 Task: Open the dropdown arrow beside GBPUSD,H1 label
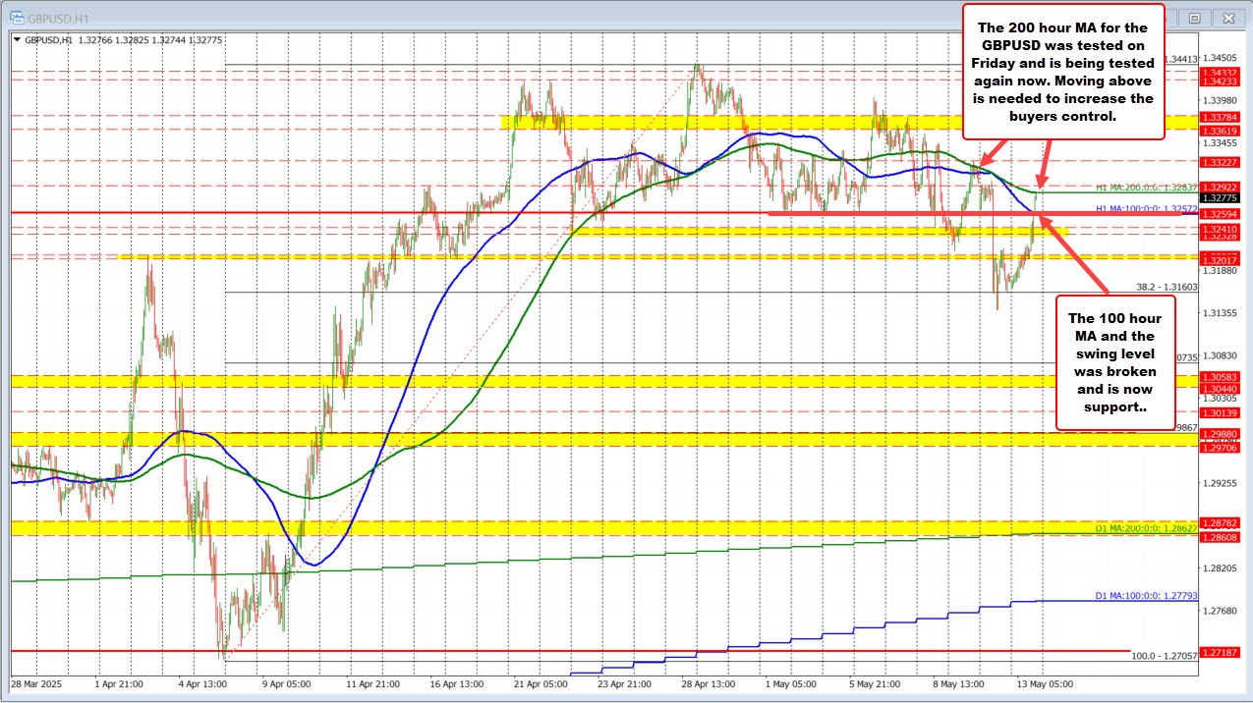pyautogui.click(x=18, y=37)
